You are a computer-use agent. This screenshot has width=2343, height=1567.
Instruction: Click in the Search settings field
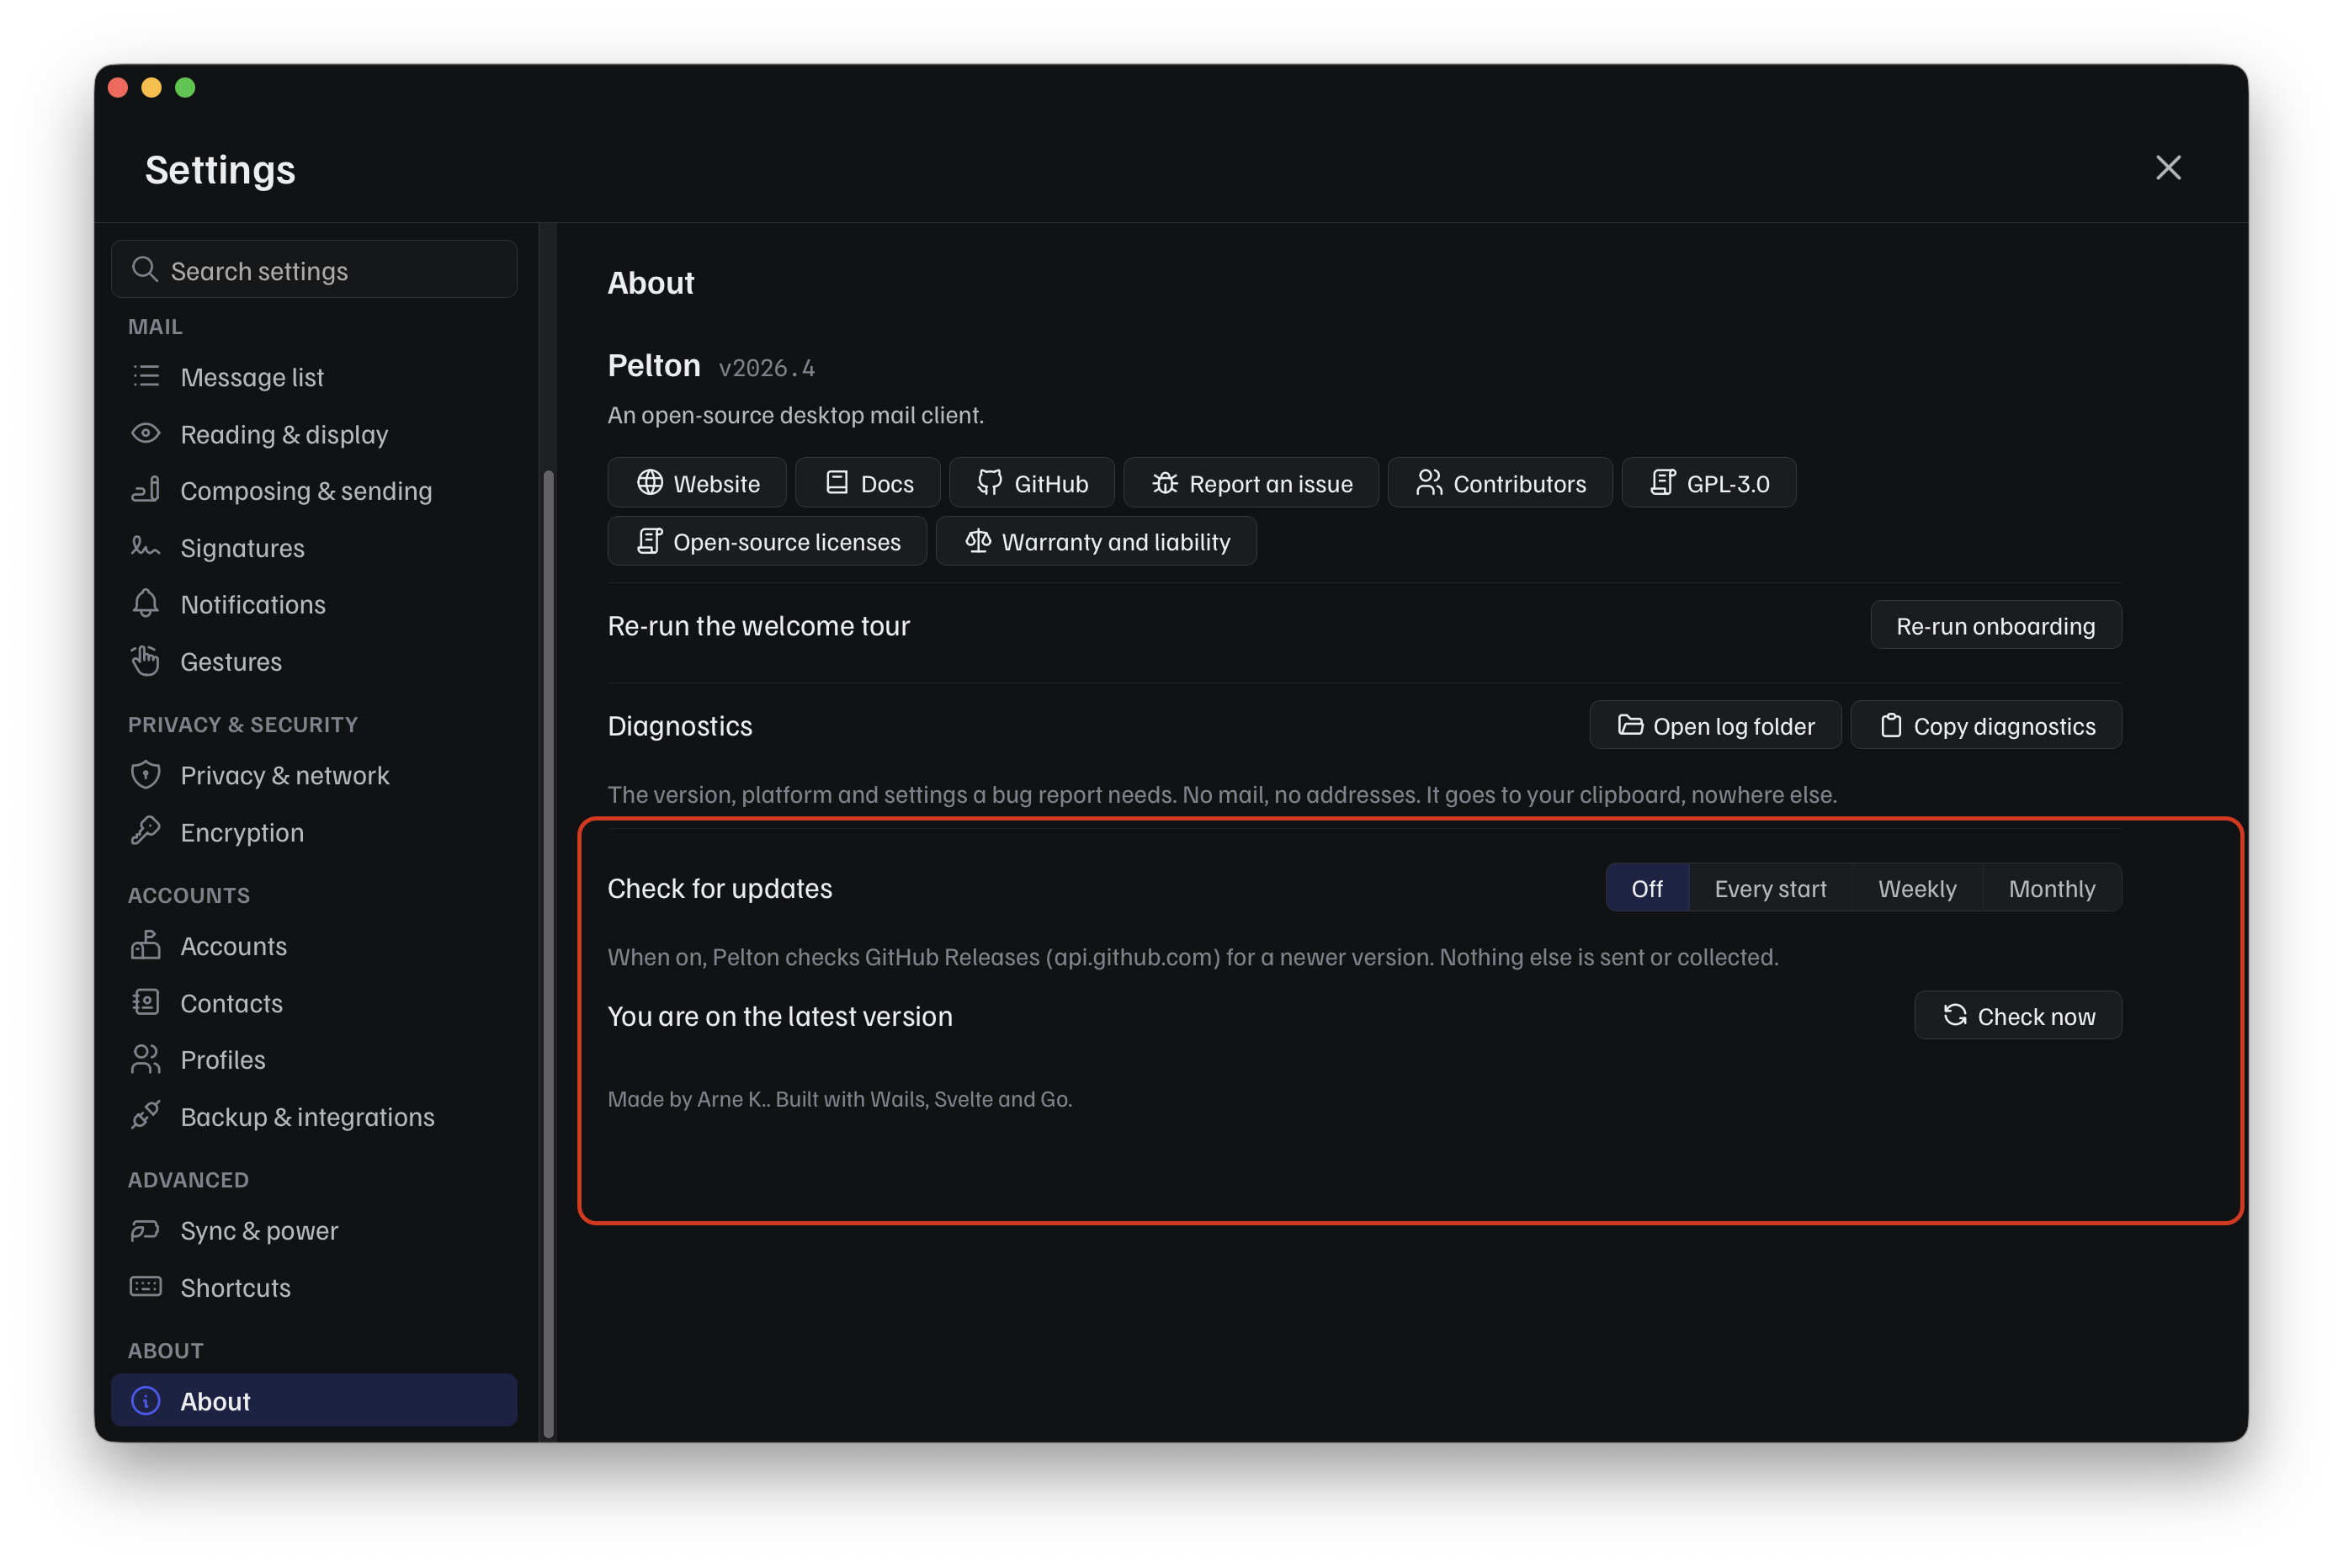click(314, 268)
